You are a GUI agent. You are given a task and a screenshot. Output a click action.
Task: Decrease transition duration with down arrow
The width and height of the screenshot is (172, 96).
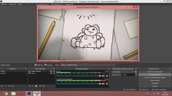136,75
